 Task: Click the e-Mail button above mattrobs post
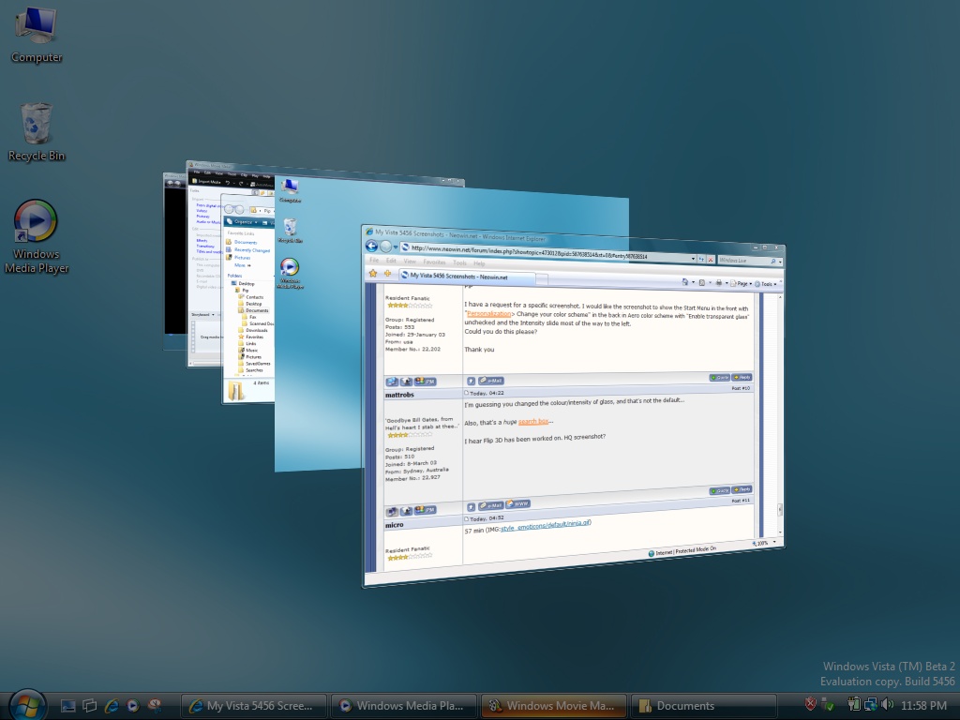[x=491, y=381]
